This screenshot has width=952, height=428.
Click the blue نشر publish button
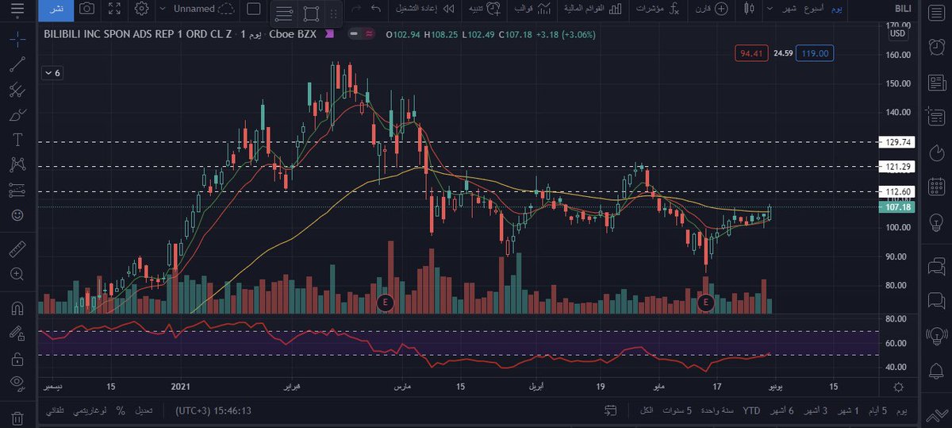pyautogui.click(x=56, y=10)
